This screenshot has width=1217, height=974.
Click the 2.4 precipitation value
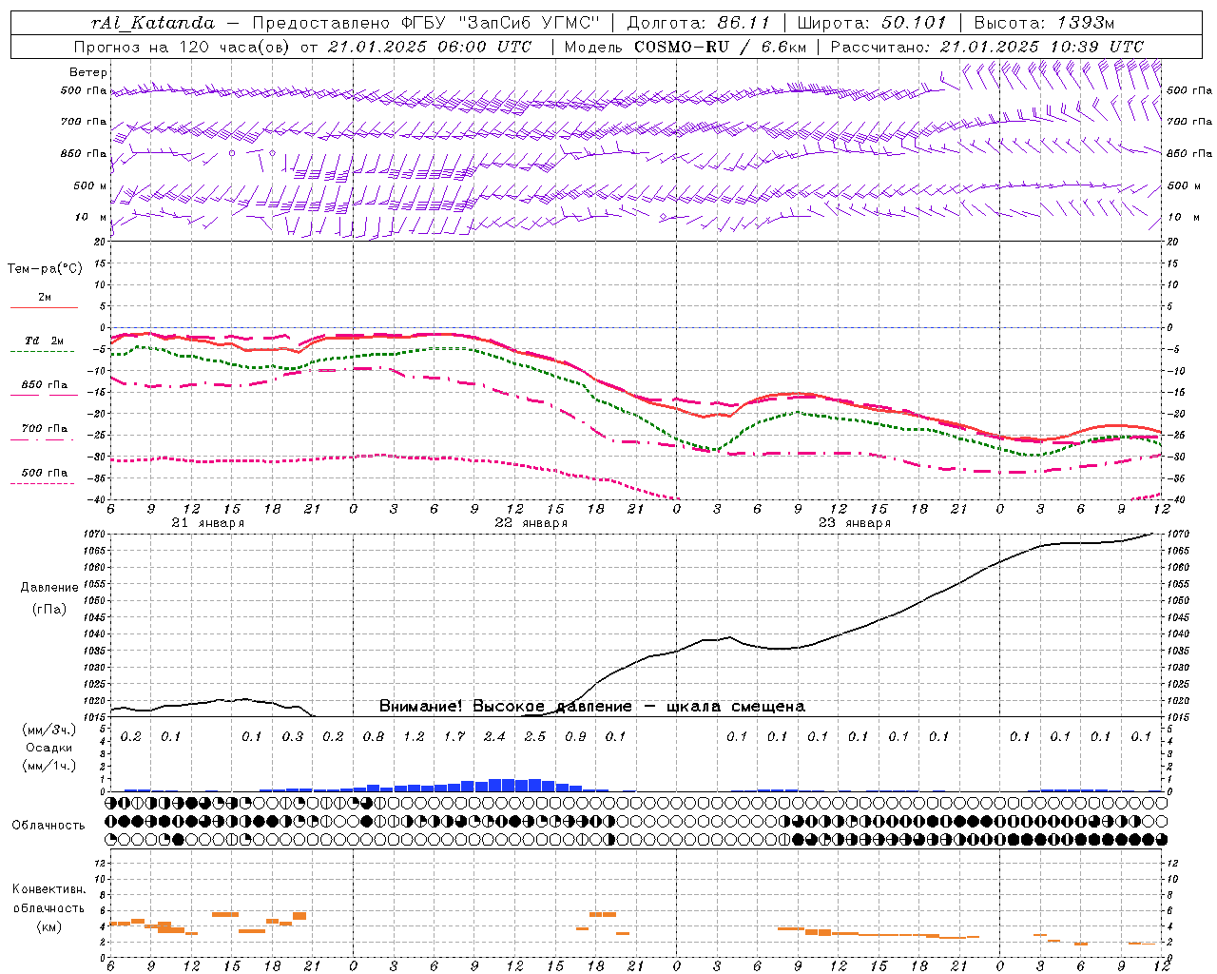click(494, 737)
